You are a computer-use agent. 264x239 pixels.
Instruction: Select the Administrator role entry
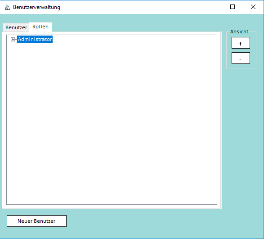[x=35, y=39]
